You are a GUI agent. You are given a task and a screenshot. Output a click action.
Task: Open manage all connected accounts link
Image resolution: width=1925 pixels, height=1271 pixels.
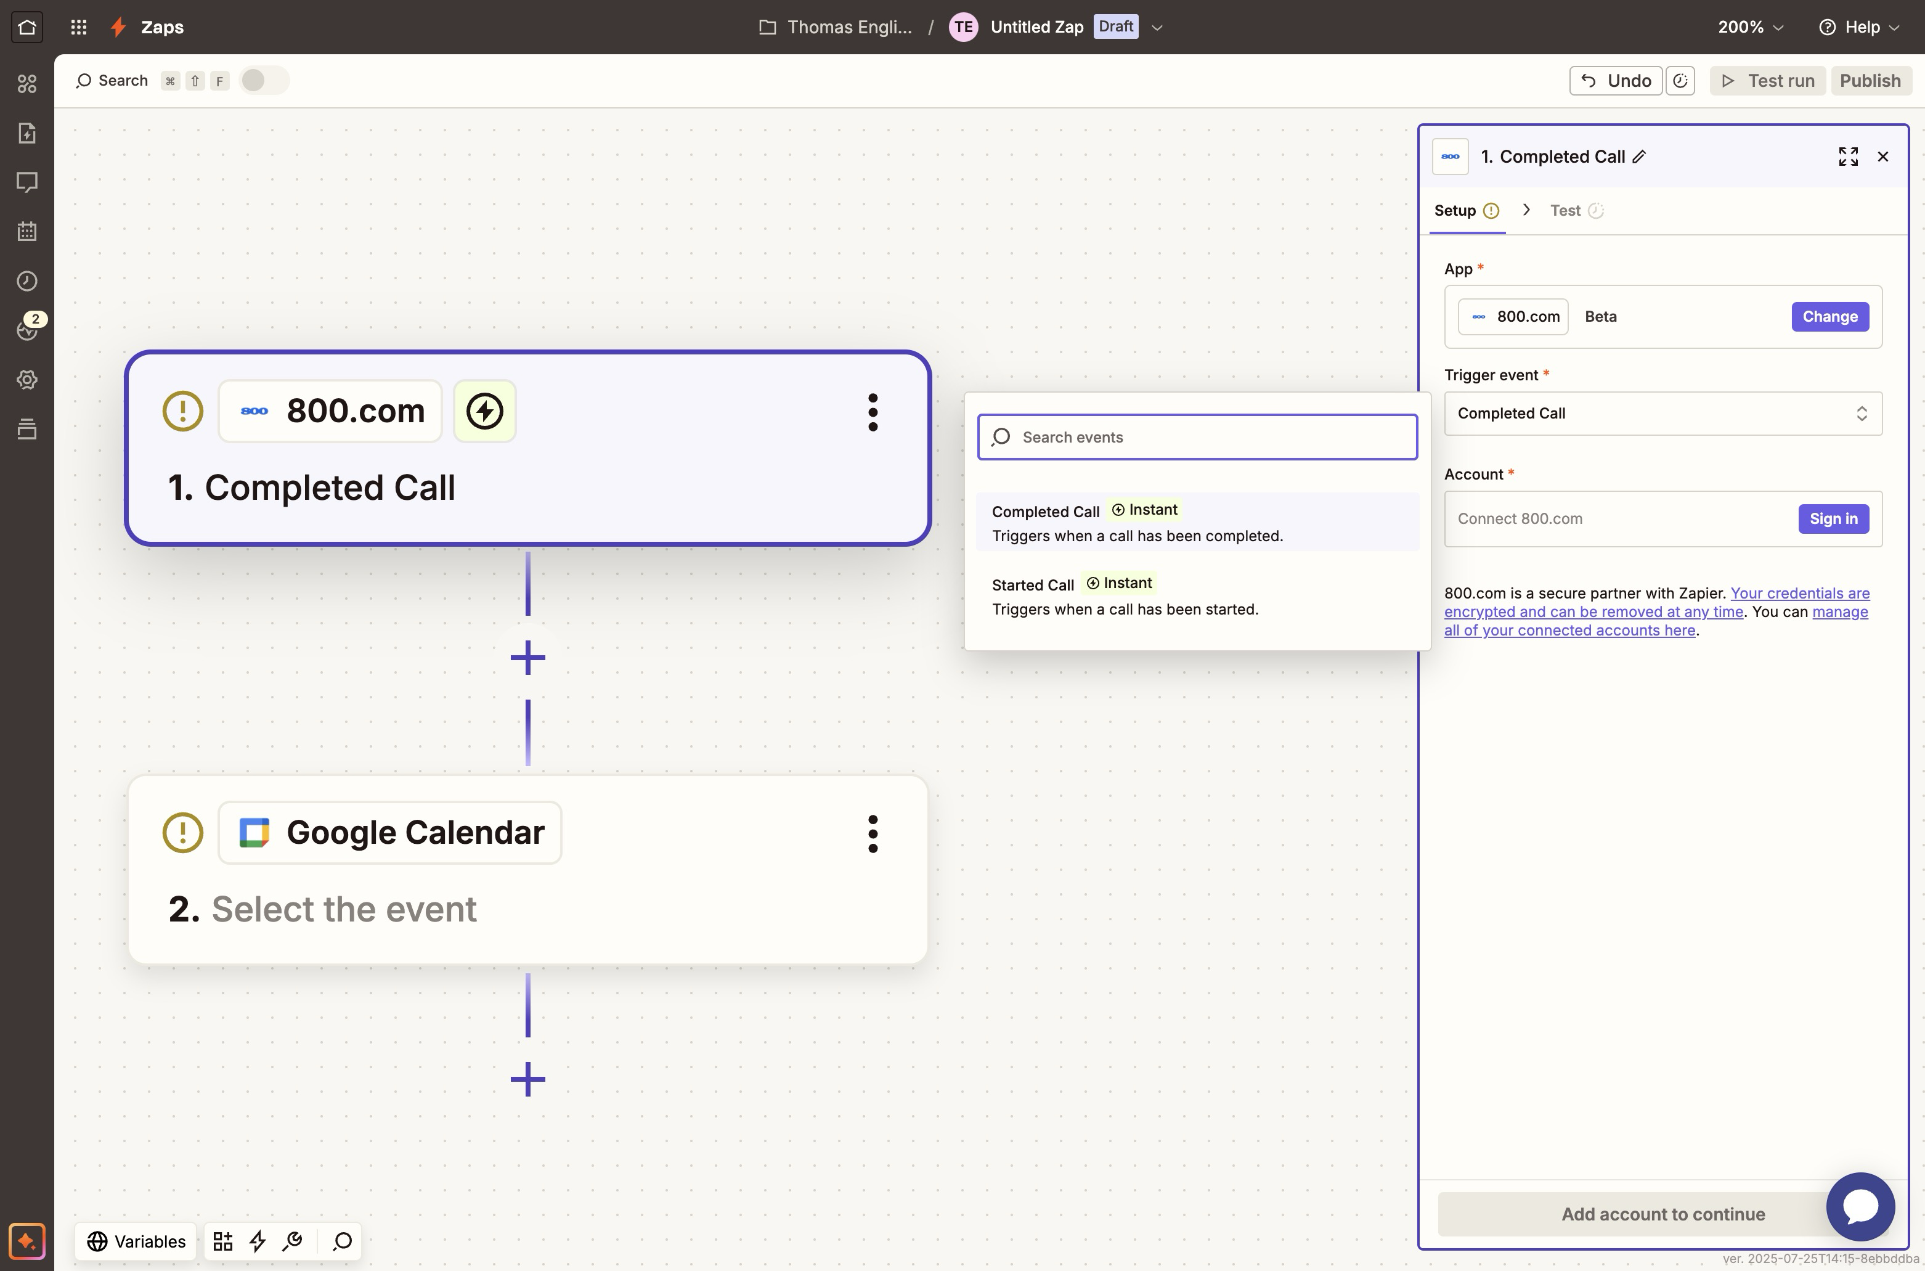(x=1656, y=621)
